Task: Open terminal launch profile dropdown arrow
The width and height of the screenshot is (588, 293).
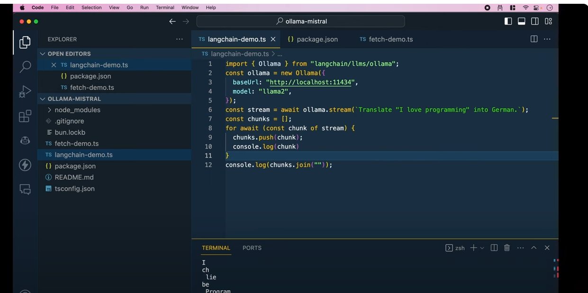Action: click(482, 248)
